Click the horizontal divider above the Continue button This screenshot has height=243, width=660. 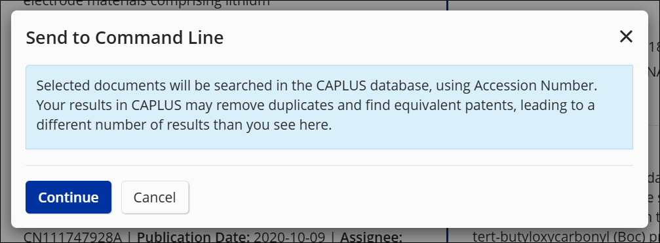(x=329, y=165)
